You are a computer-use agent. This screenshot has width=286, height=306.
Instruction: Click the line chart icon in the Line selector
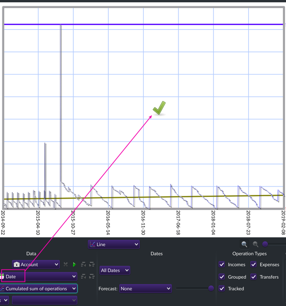[x=93, y=244]
